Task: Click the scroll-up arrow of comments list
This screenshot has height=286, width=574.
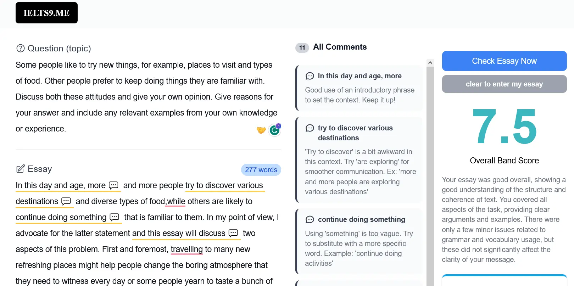Action: pos(430,63)
